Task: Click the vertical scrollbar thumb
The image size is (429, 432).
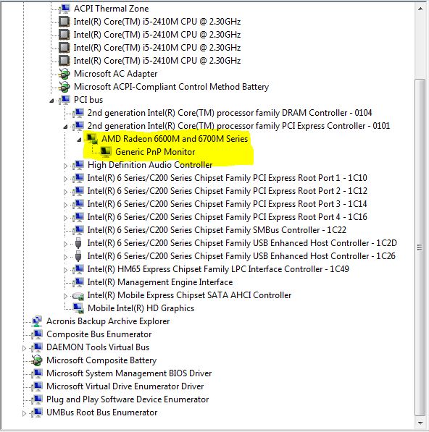Action: tap(420, 247)
